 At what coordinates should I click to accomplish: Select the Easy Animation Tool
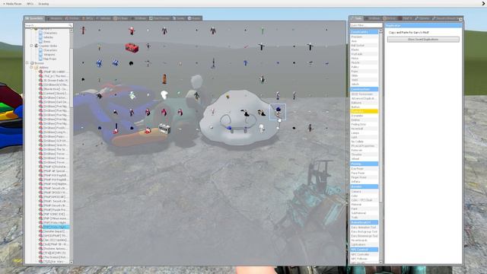pyautogui.click(x=364, y=228)
